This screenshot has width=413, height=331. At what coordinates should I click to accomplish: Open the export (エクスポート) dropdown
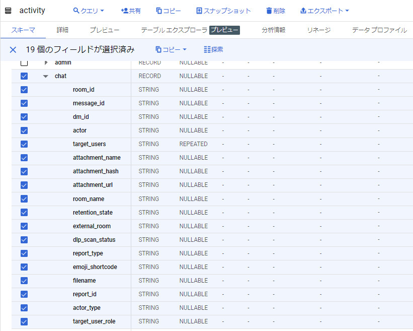coord(324,11)
